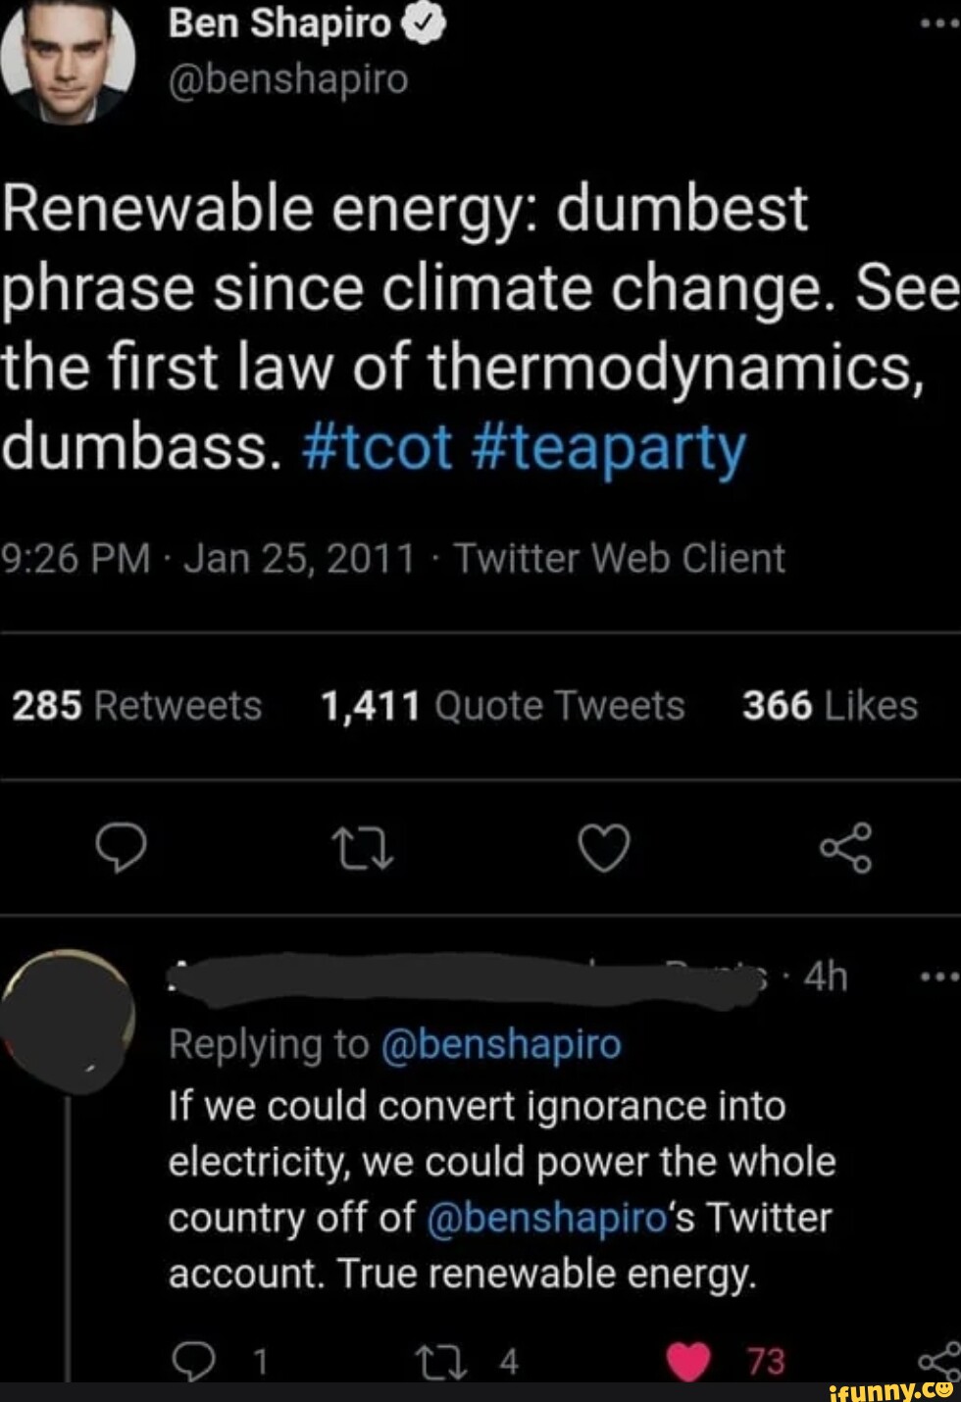Click the share icon at the bottom right

[943, 1363]
